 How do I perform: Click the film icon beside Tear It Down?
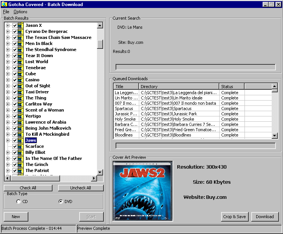click(x=21, y=56)
